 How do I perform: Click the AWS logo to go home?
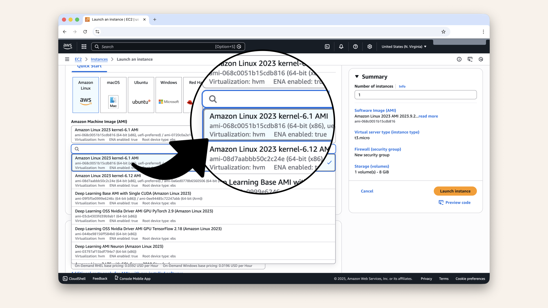click(x=67, y=46)
